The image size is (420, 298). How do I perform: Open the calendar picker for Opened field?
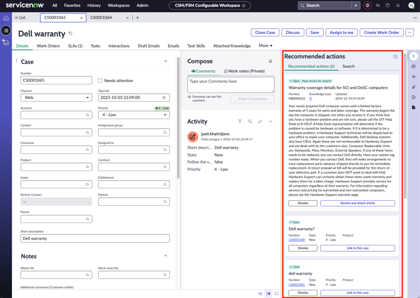tap(164, 98)
